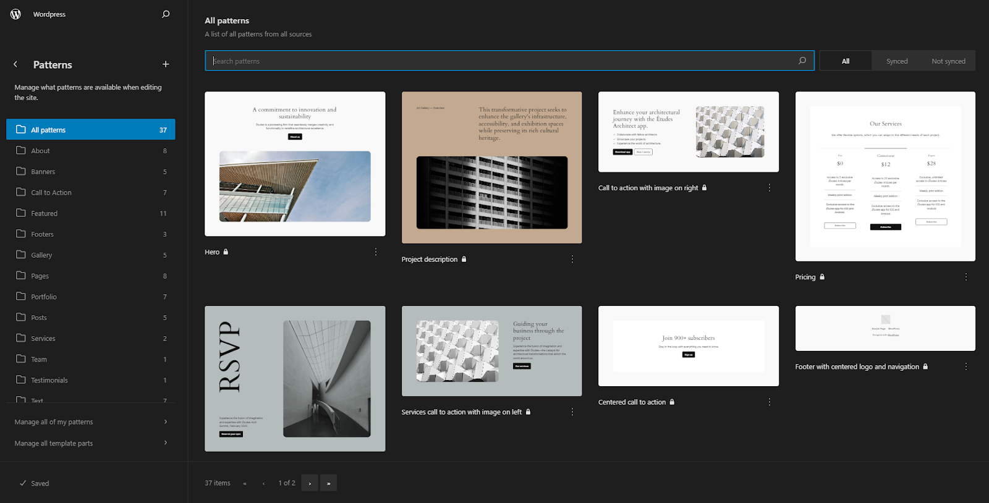Click the Call to Action count 7
Viewport: 989px width, 503px height.
coord(165,193)
